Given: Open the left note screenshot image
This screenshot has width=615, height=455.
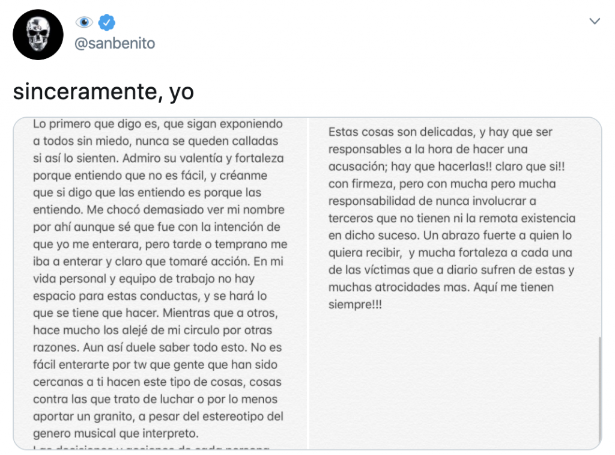Looking at the screenshot, I should point(160,282).
